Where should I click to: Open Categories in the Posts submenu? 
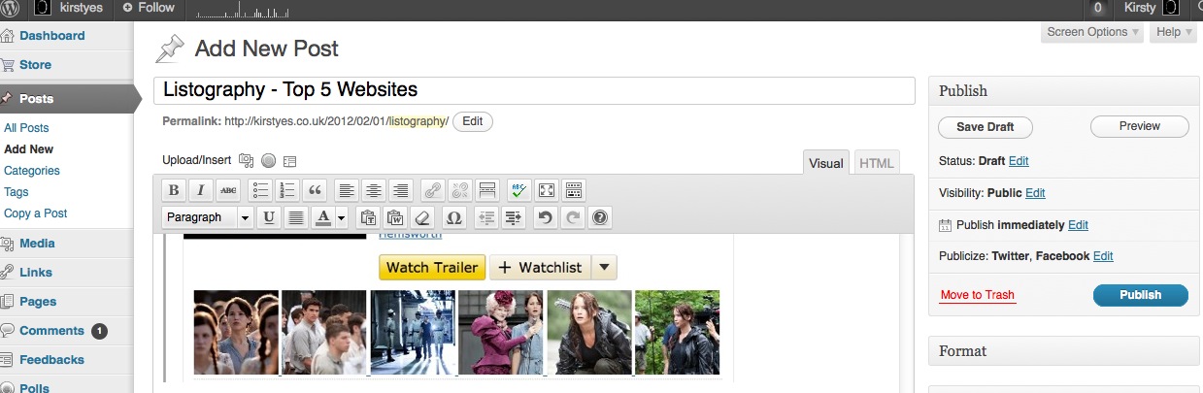coord(32,171)
